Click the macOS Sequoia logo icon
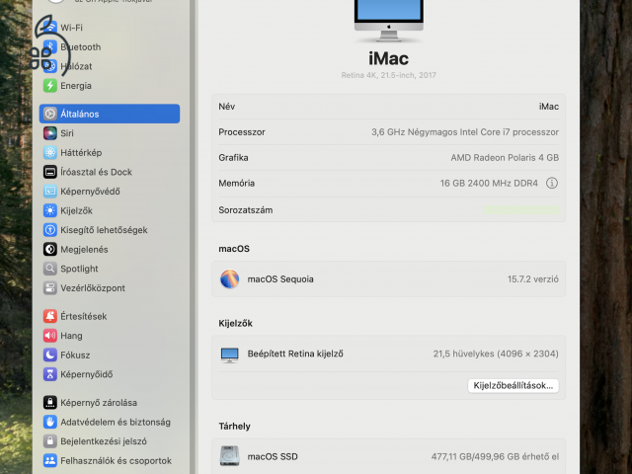 229,278
